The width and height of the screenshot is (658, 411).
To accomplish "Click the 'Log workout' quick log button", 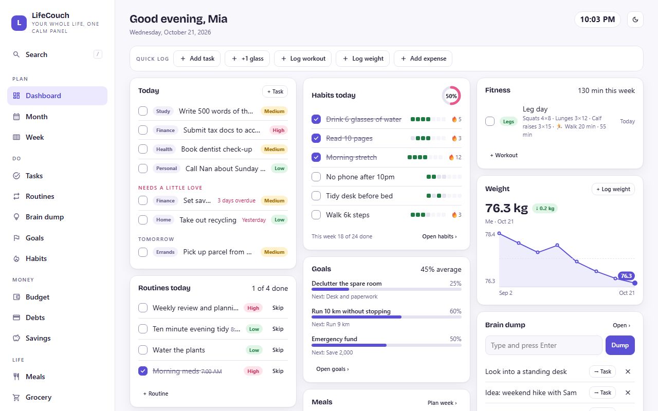I will (303, 59).
